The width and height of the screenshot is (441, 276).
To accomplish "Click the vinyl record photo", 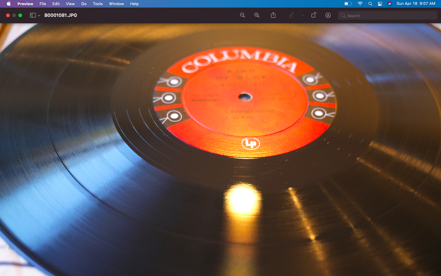I will 221,150.
